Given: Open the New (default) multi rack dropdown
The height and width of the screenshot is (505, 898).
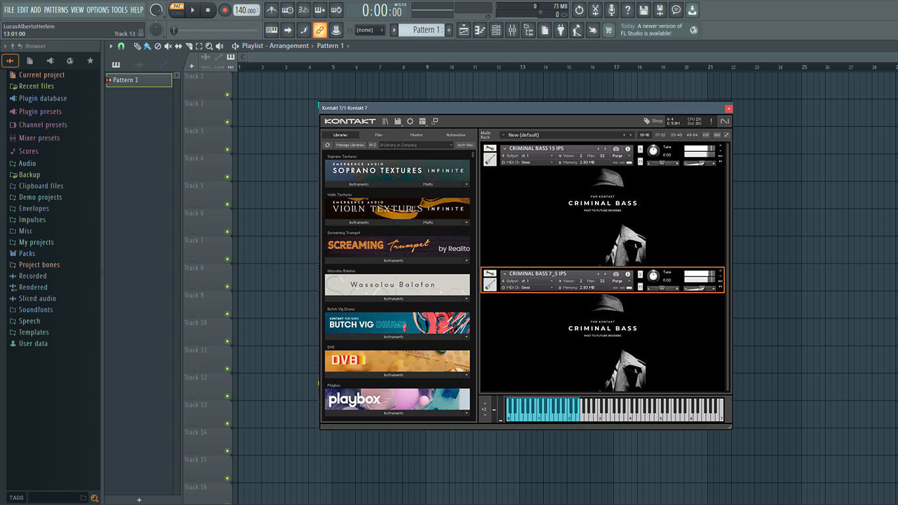Looking at the screenshot, I should (x=564, y=135).
